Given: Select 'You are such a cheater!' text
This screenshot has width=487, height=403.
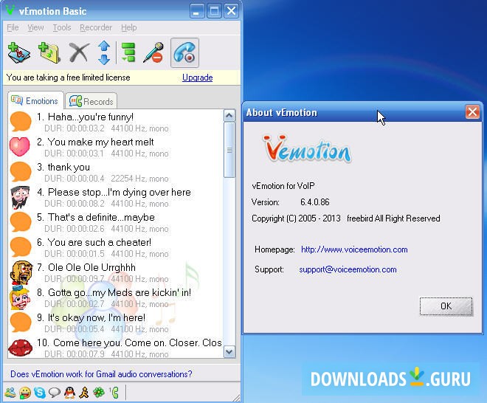Looking at the screenshot, I should 100,242.
